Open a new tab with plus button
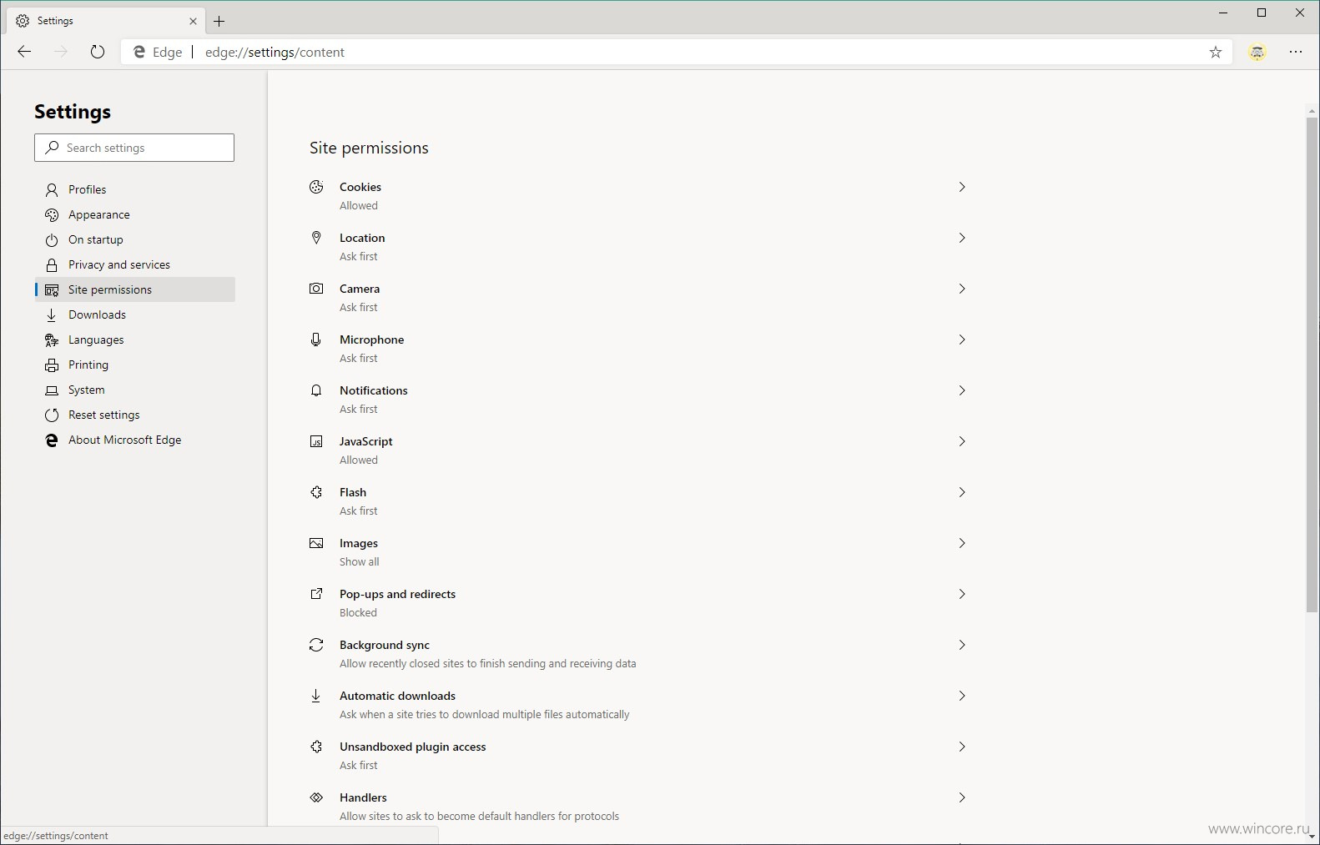The height and width of the screenshot is (845, 1320). click(x=219, y=21)
